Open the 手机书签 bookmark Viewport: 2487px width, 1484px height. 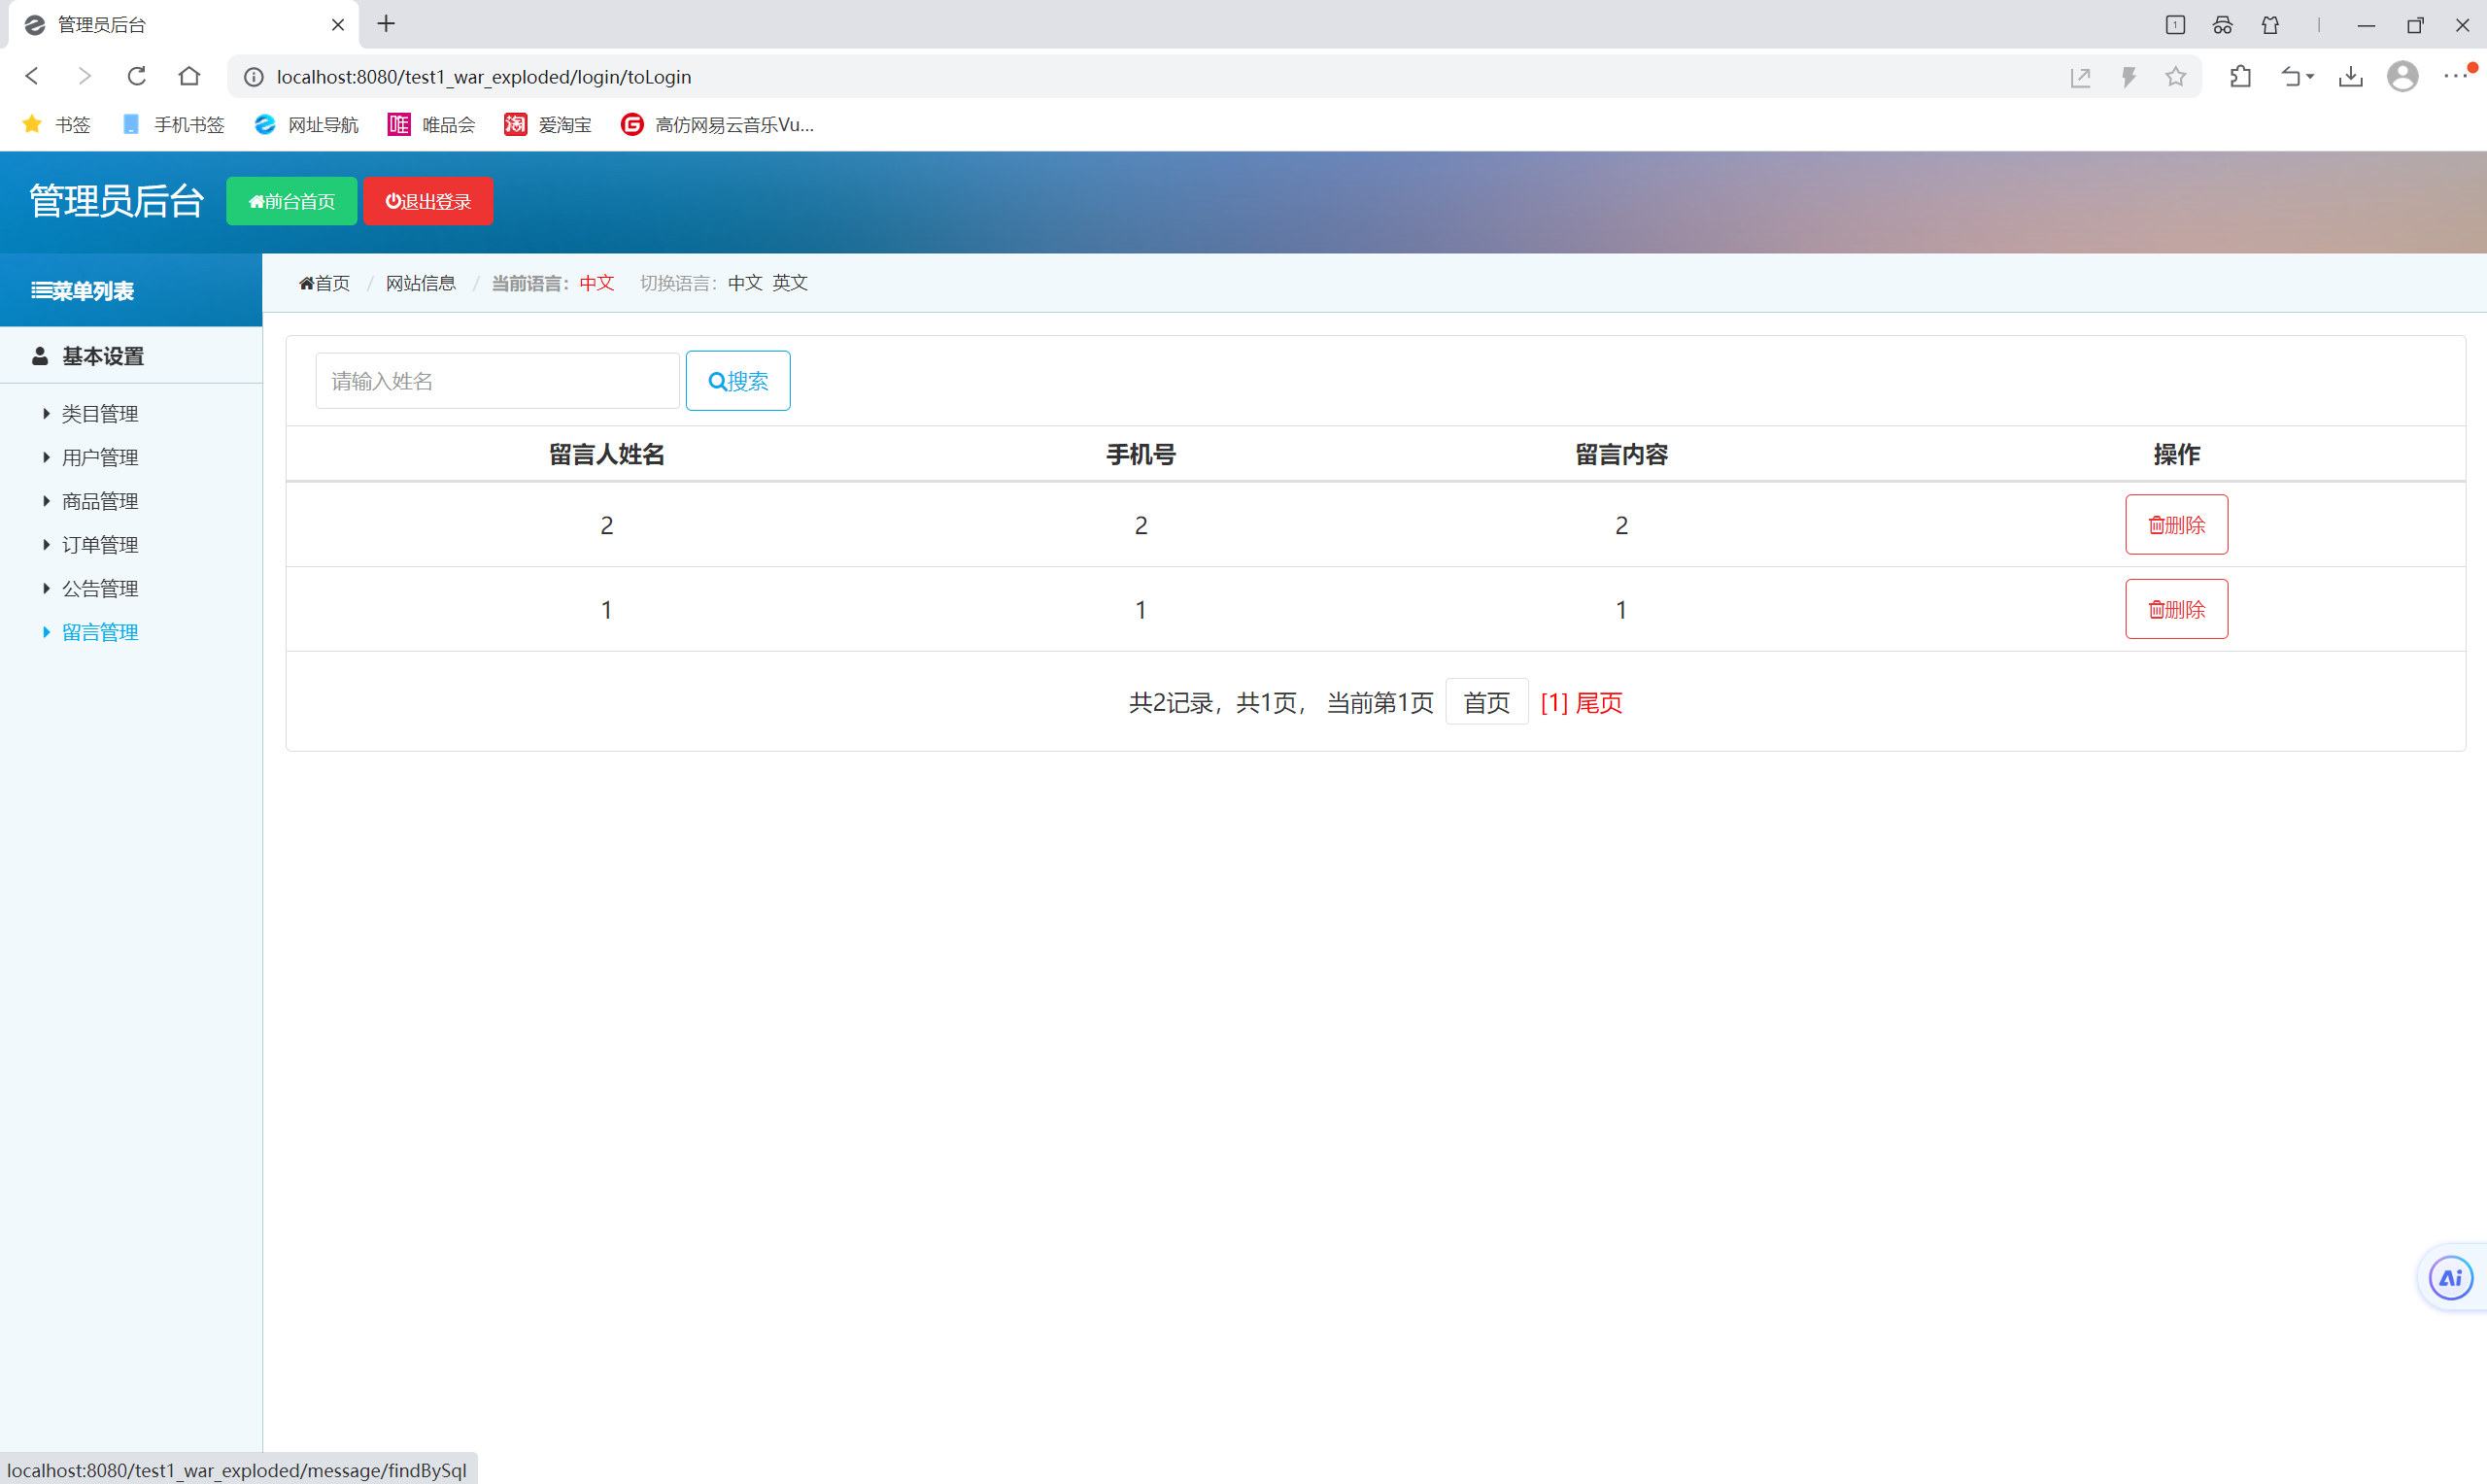click(173, 124)
